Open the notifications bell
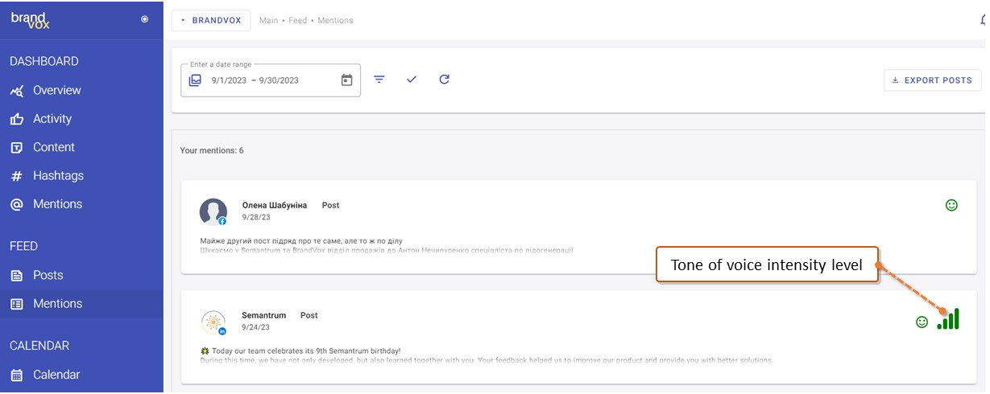990x394 pixels. point(984,20)
